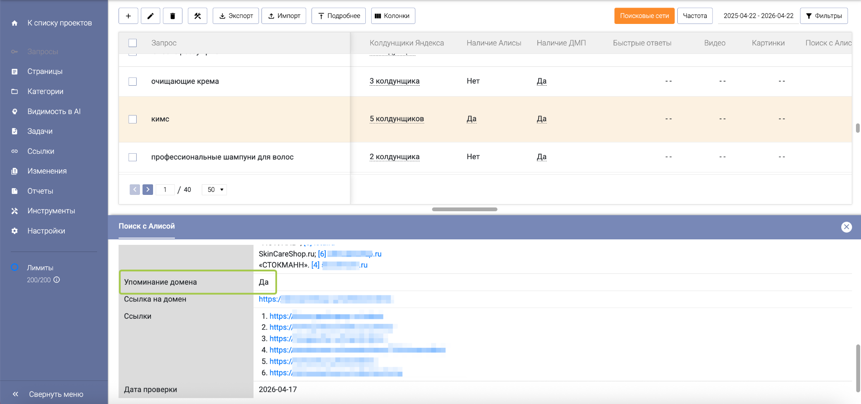The width and height of the screenshot is (861, 404).
Task: Click the plus icon to add a query
Action: coord(128,16)
